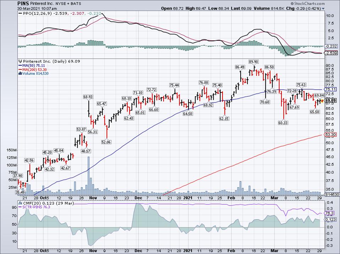Click the 89.90 peak price label
The width and height of the screenshot is (340, 254).
point(253,62)
